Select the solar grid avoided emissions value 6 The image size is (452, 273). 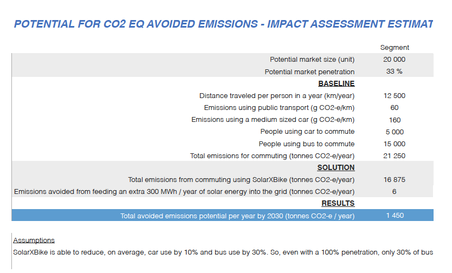point(394,192)
